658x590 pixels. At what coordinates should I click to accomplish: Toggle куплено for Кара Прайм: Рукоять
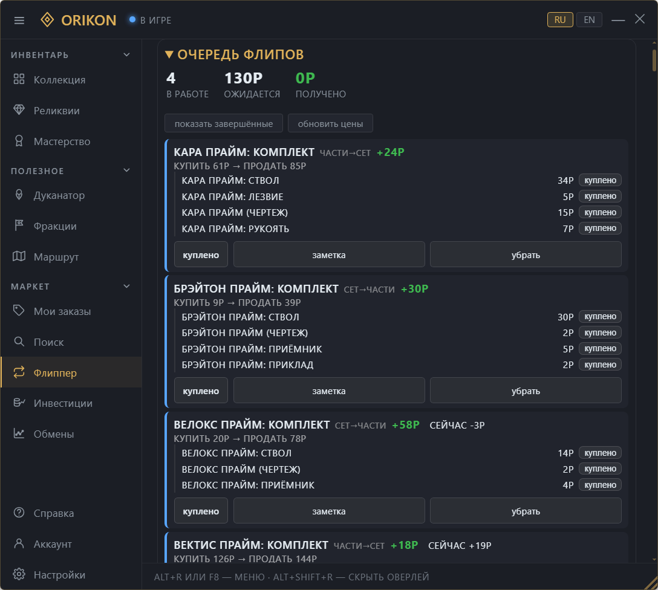tap(600, 229)
